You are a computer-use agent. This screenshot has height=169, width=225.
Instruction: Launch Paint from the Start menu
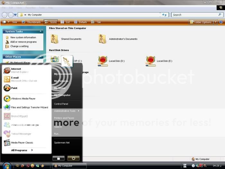click(x=10, y=88)
